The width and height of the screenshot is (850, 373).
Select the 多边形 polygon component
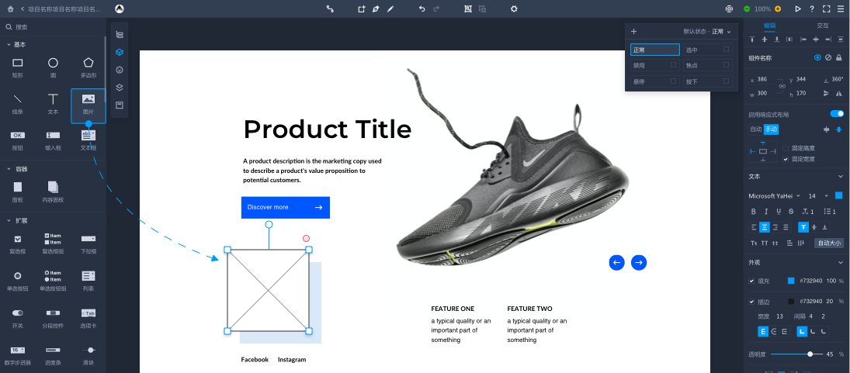click(88, 67)
